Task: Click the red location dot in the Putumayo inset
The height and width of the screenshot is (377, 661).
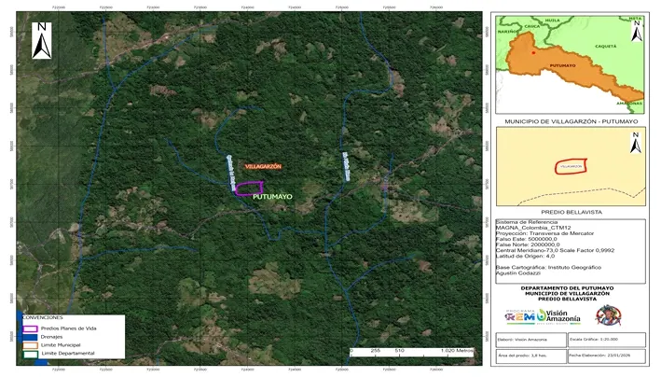Action: coord(533,53)
